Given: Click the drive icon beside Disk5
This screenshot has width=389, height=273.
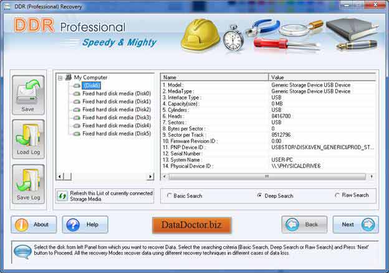Looking at the screenshot, I should pos(77,134).
